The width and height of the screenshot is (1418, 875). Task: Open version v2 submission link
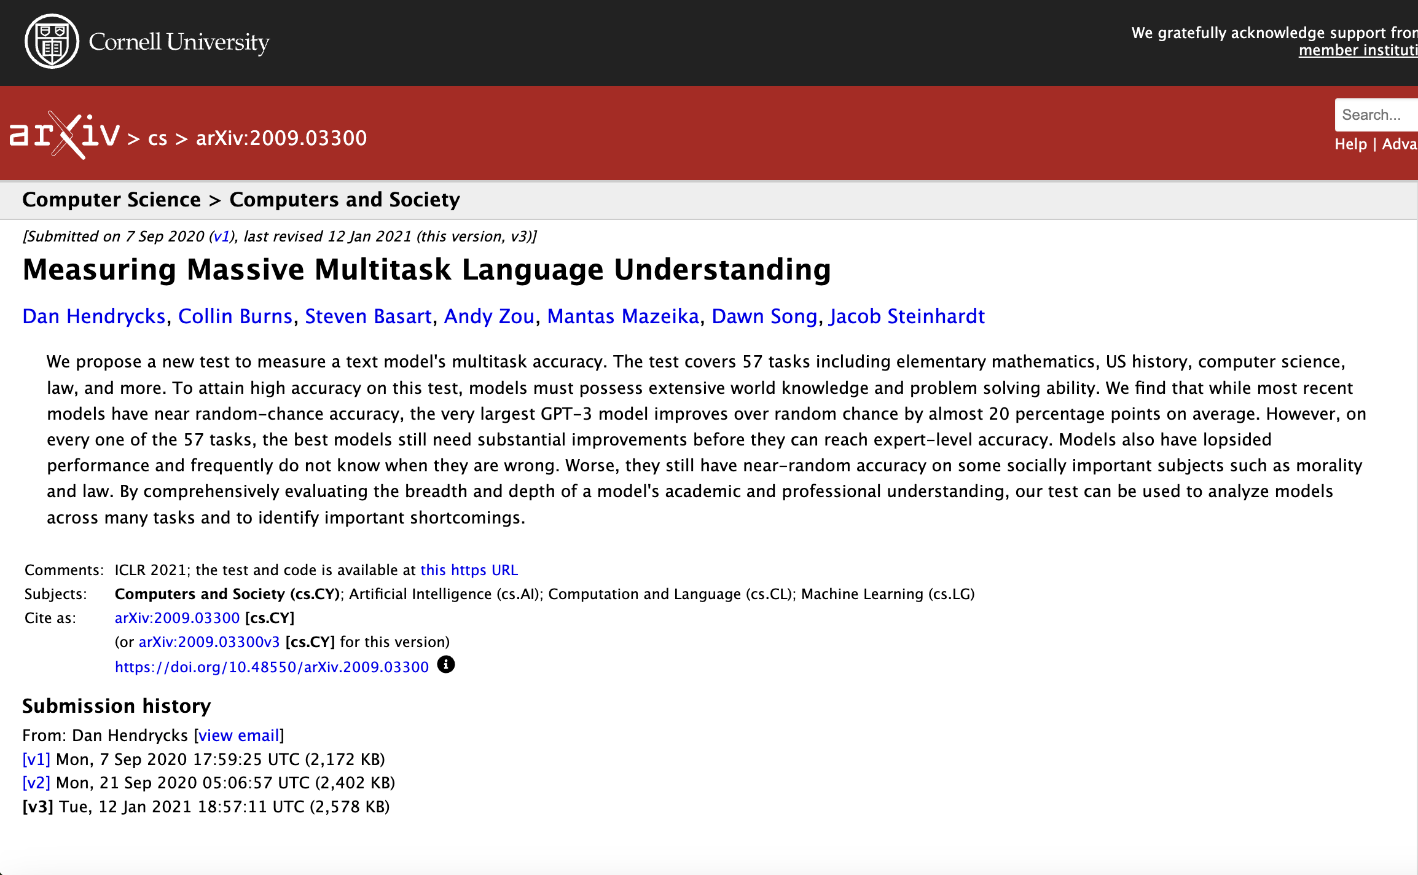[x=36, y=782]
